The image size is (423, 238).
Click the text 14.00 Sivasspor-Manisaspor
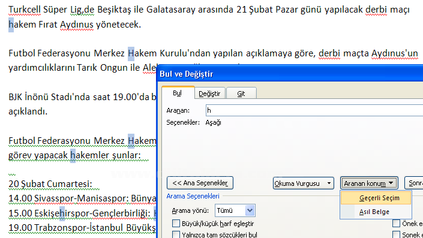point(68,198)
